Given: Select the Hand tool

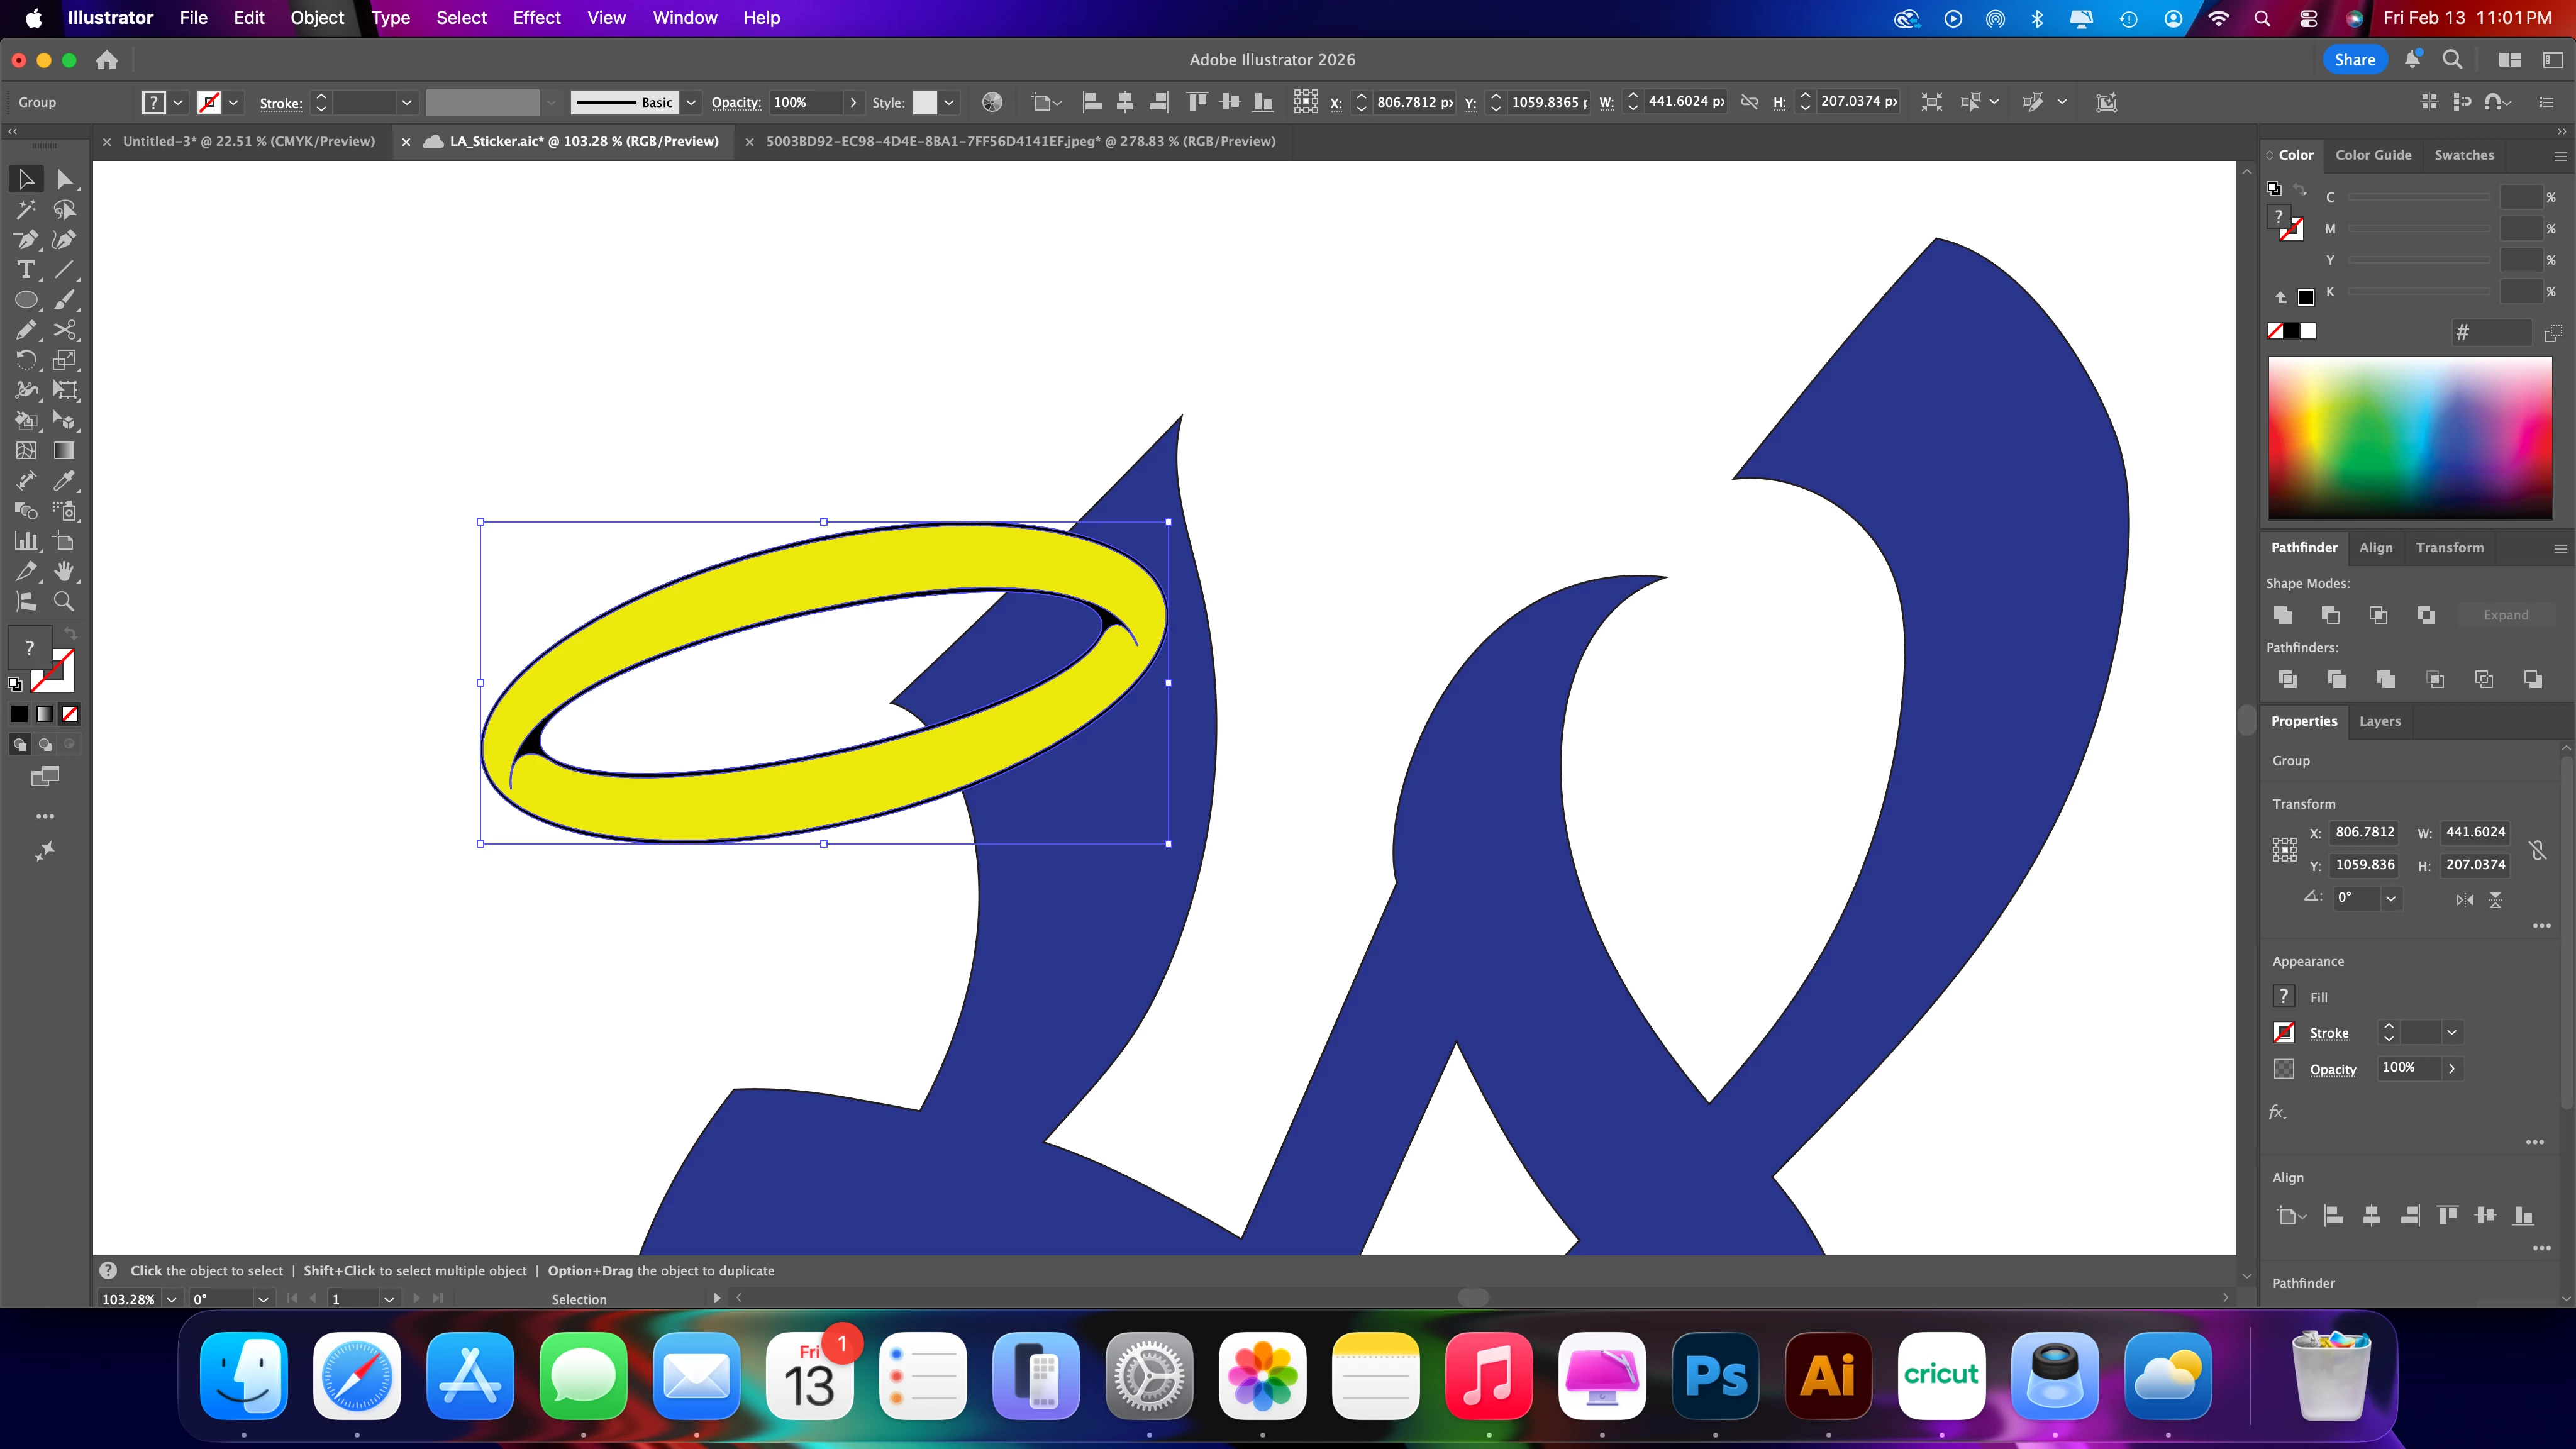Looking at the screenshot, I should (64, 571).
